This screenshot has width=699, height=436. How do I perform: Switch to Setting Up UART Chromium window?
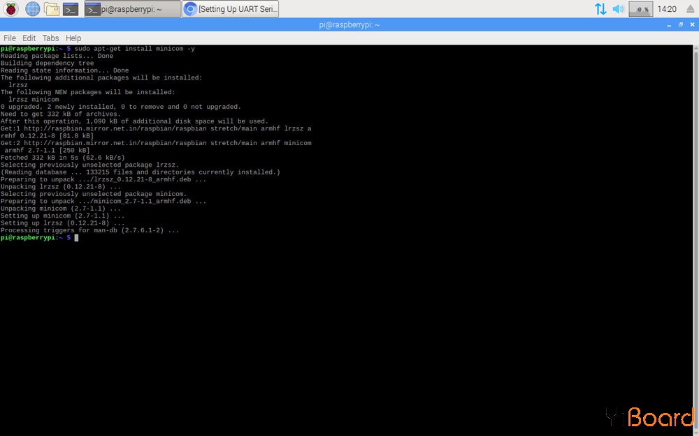[x=231, y=9]
